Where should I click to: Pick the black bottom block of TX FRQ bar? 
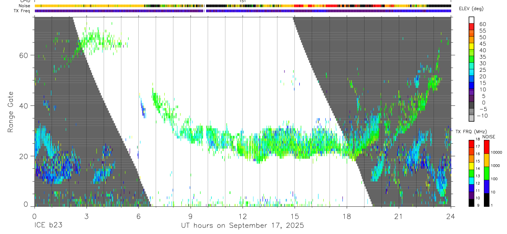coord(471,203)
